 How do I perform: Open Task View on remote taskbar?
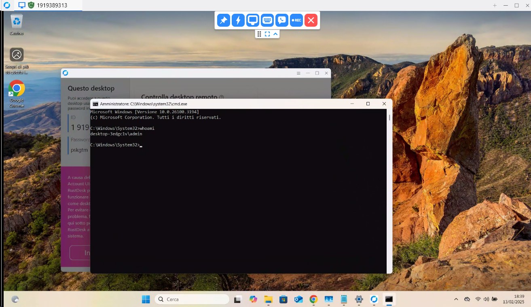point(238,299)
